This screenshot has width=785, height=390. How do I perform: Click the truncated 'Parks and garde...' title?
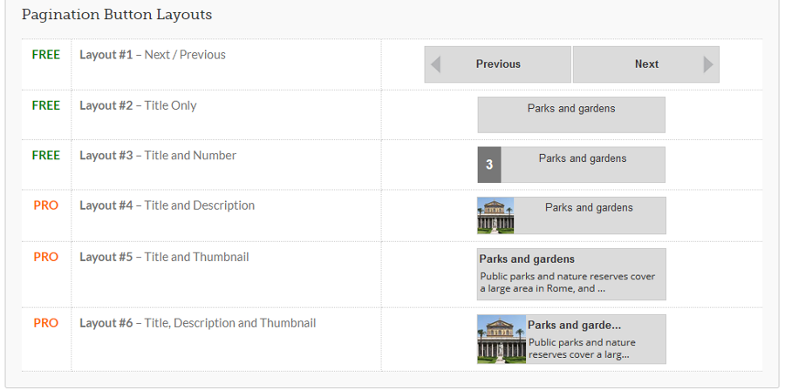coord(574,326)
